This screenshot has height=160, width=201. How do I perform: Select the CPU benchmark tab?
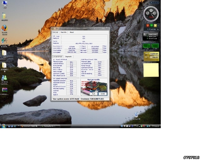(58, 57)
